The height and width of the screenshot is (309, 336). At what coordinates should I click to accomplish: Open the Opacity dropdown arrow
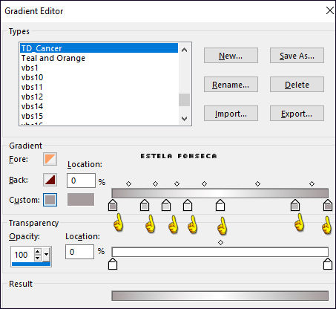pyautogui.click(x=46, y=254)
